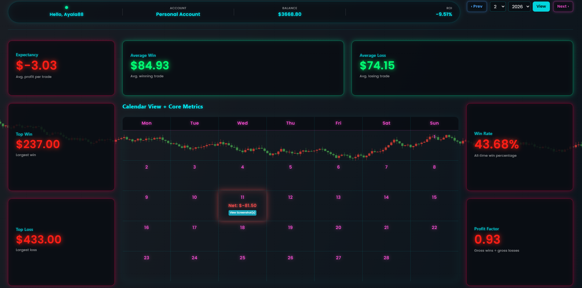Click the Expectancy metric card
The height and width of the screenshot is (288, 582).
(61, 68)
